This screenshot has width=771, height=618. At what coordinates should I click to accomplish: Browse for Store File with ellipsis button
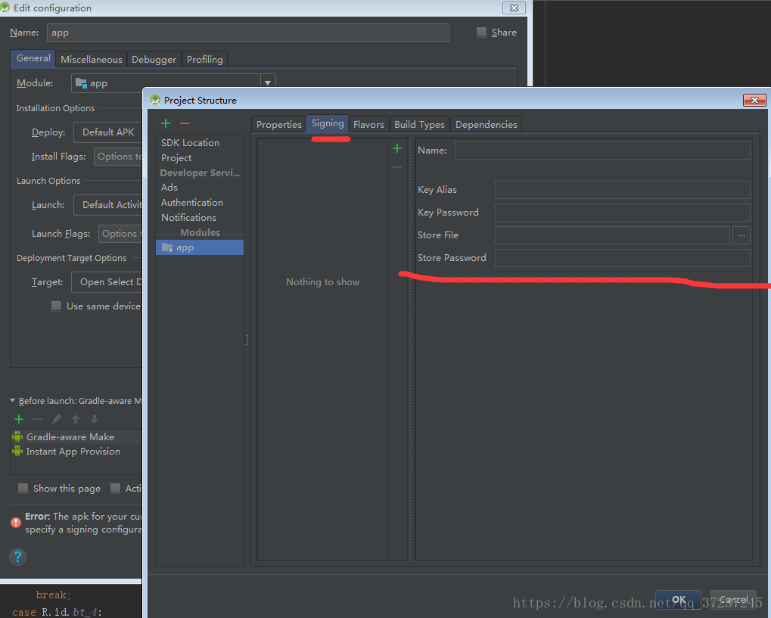click(741, 235)
